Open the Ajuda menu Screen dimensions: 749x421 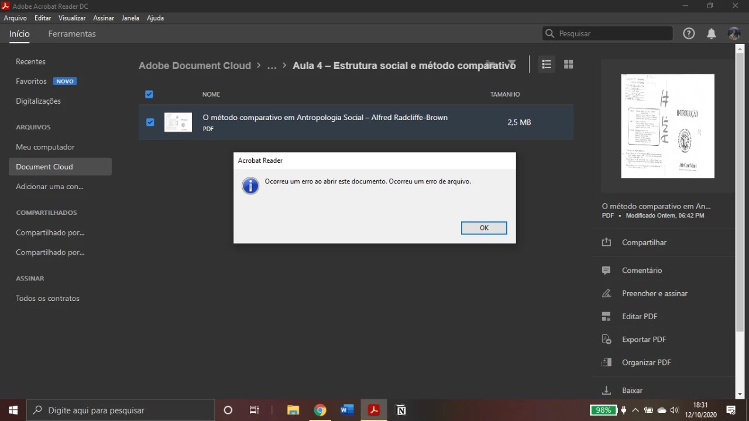click(x=155, y=18)
